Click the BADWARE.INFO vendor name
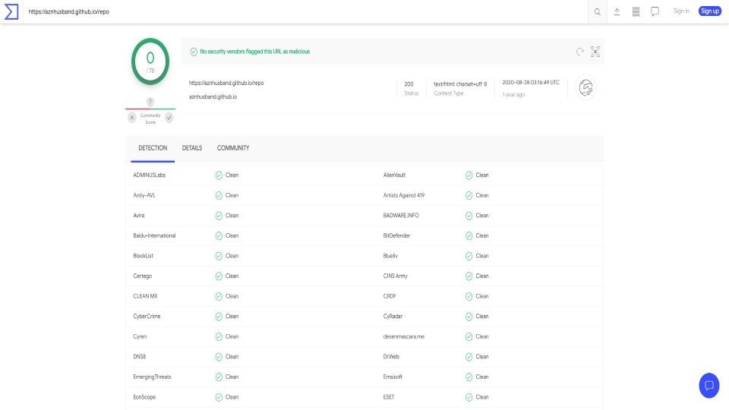 pyautogui.click(x=401, y=216)
